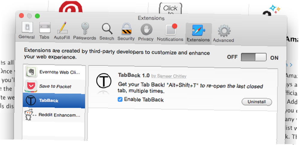Open the Privacy hand pane
Image resolution: width=299 pixels, height=145 pixels.
[146, 33]
